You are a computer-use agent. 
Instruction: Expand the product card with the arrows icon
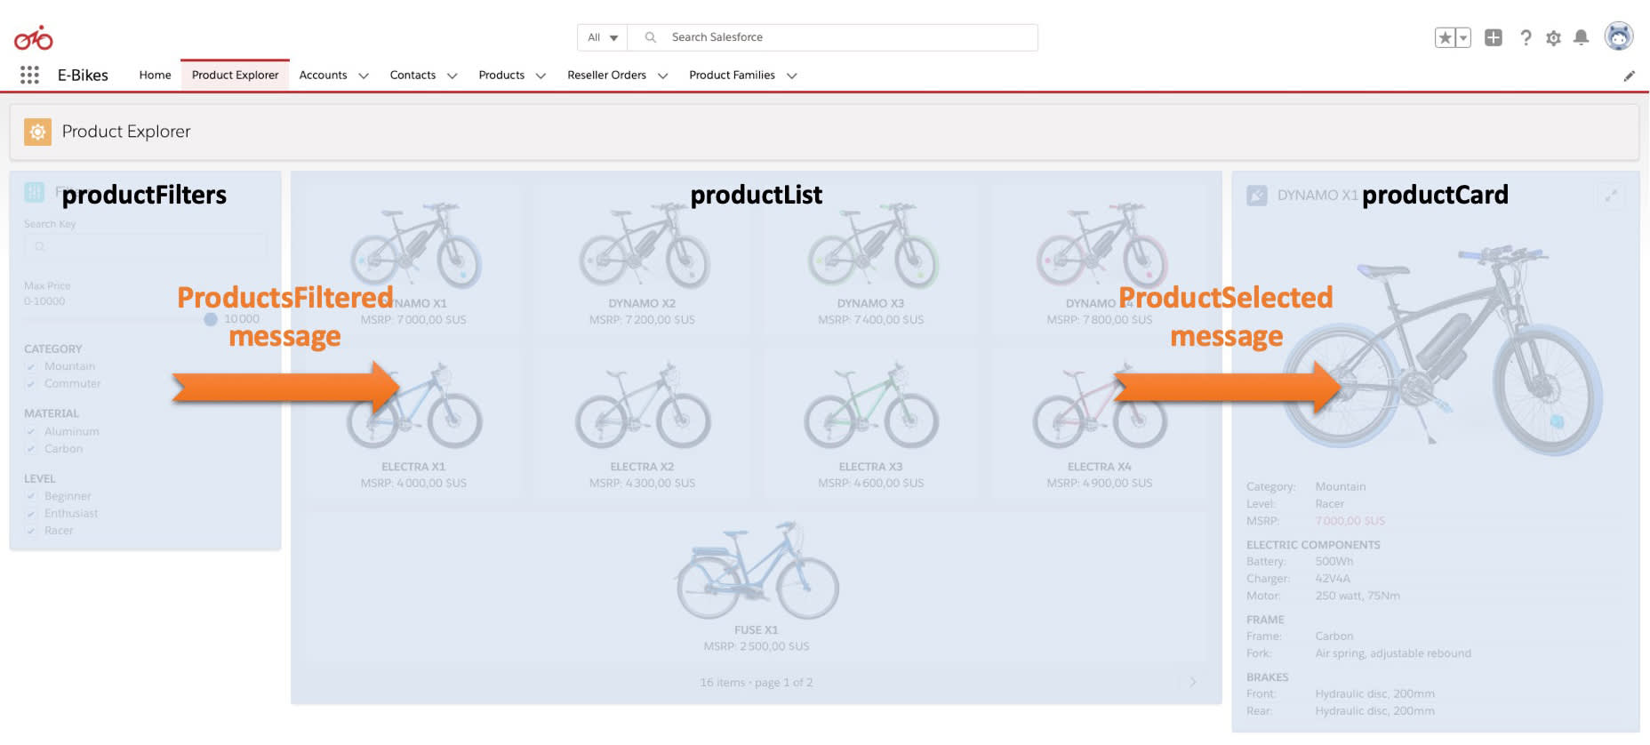click(1611, 195)
